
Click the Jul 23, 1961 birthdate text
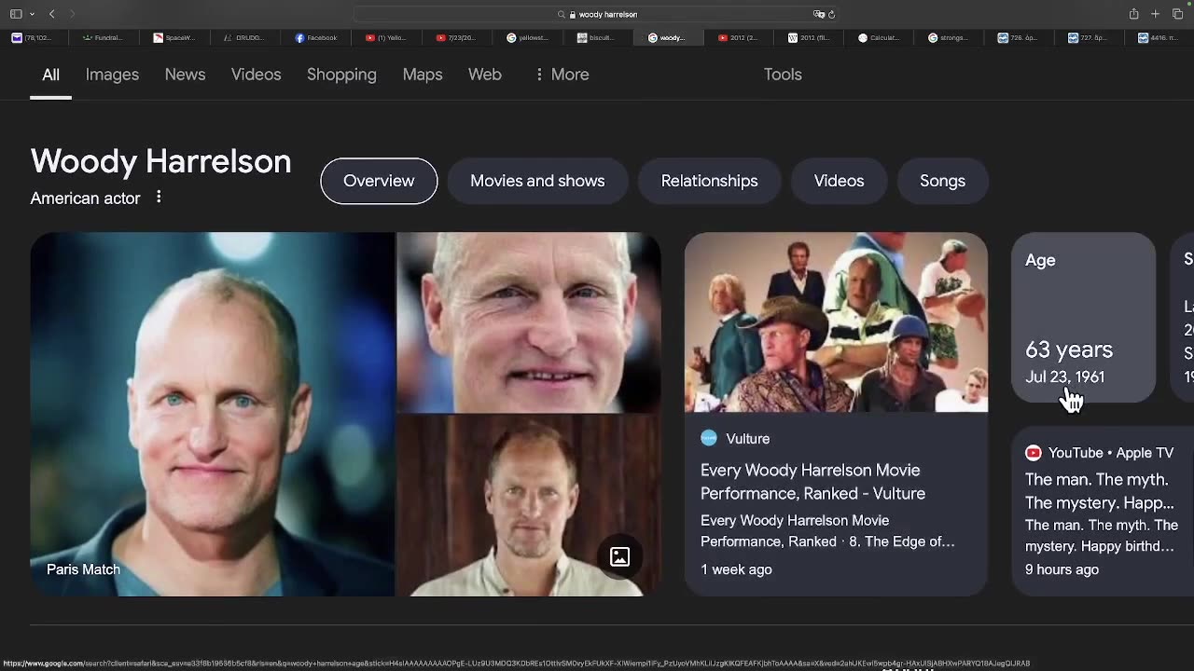click(1064, 377)
